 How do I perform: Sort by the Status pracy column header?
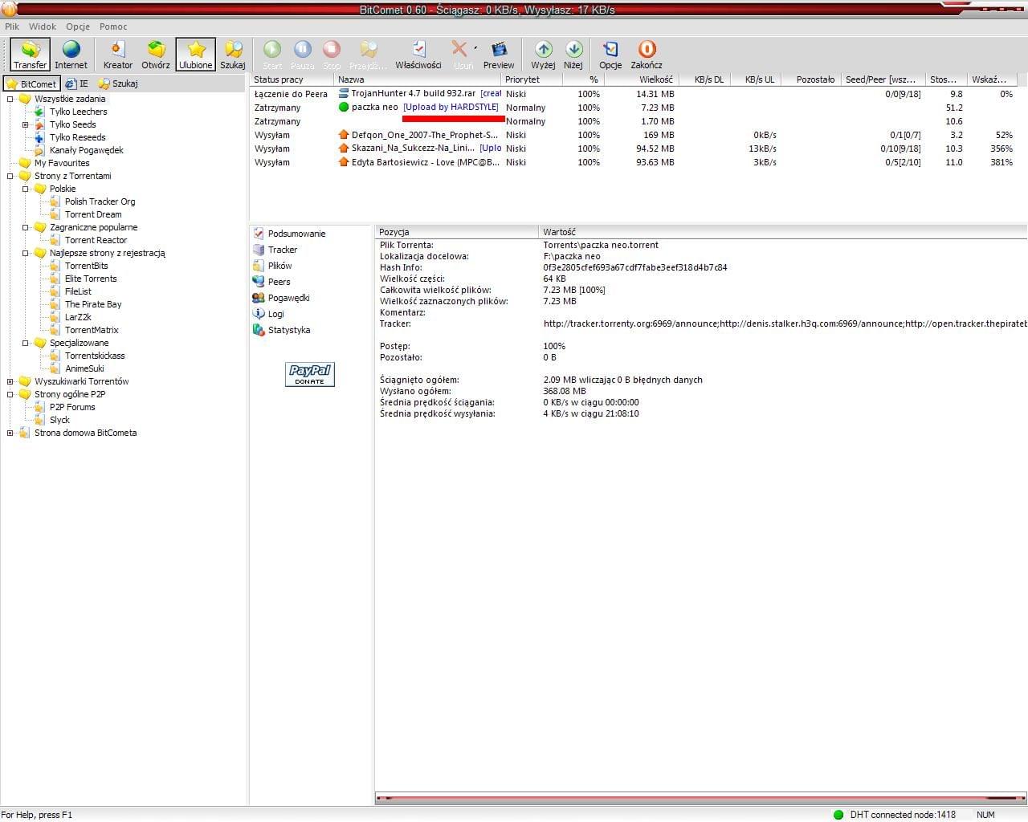(292, 79)
